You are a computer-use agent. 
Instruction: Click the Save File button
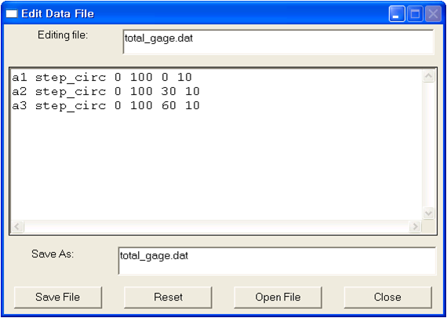58,297
